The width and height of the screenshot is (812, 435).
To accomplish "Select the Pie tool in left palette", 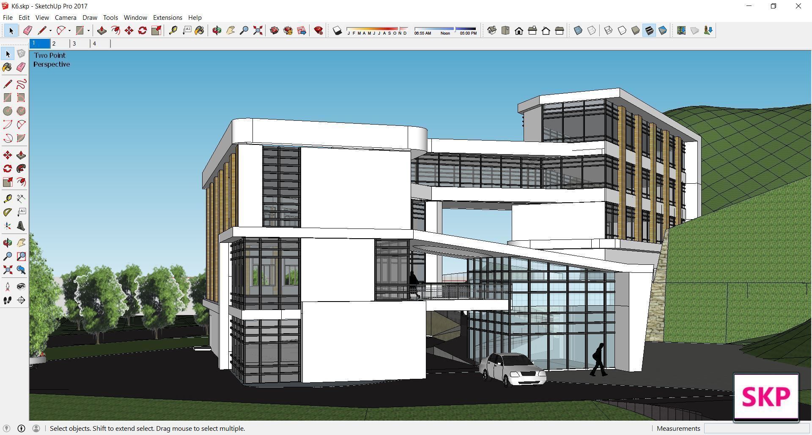I will pos(21,138).
